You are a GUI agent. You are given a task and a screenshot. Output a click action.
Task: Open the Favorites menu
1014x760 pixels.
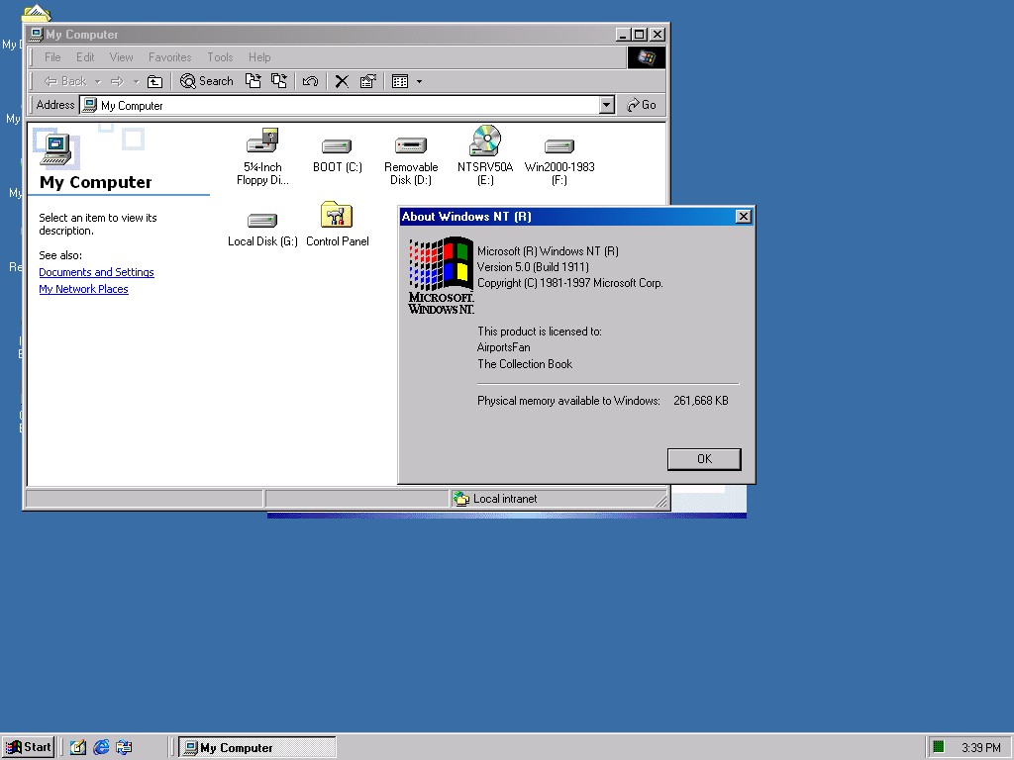click(170, 57)
